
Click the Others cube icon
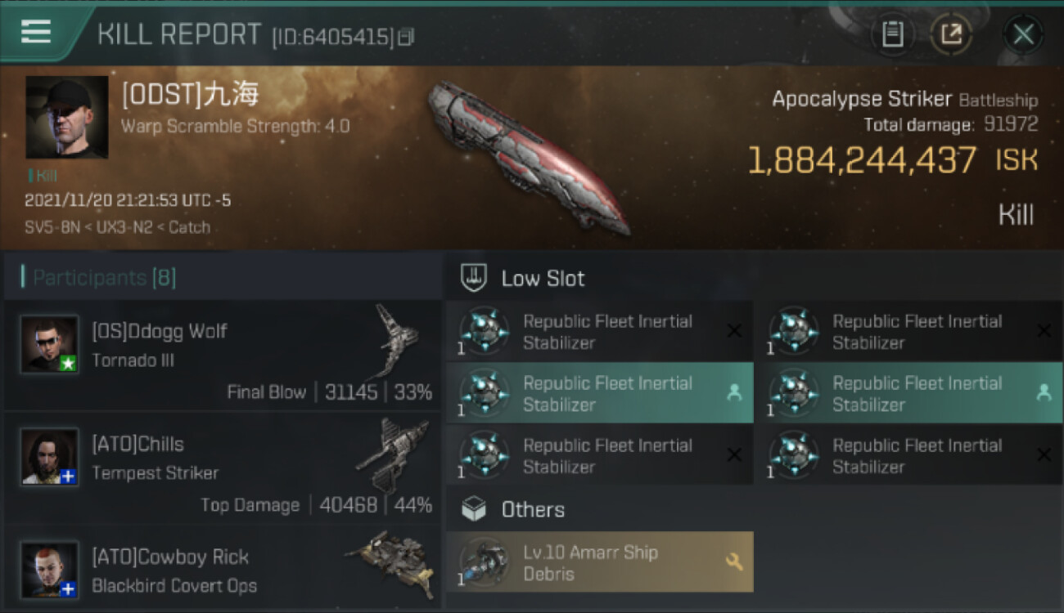coord(475,510)
